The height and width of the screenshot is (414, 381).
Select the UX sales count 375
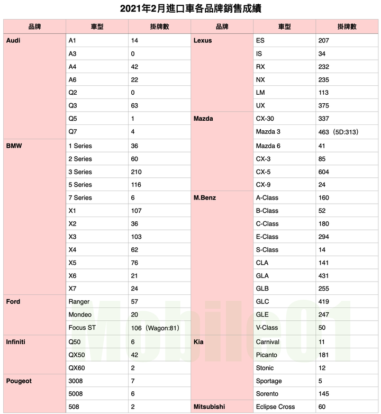323,105
